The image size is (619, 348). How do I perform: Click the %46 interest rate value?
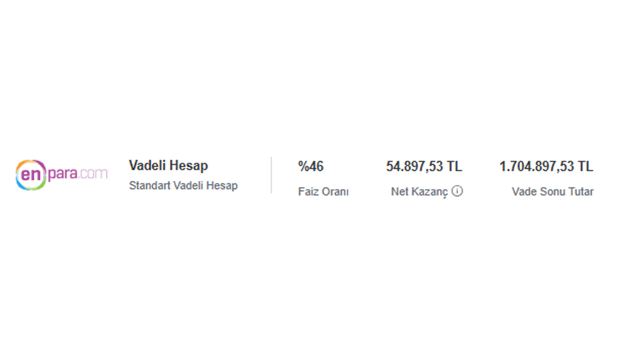click(311, 167)
